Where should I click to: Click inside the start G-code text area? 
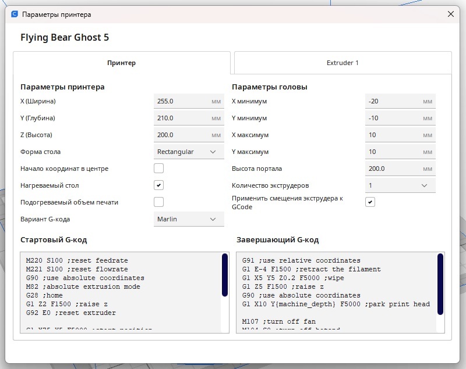tap(121, 292)
